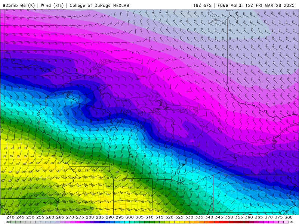Image resolution: width=299 pixels, height=224 pixels.
Task: Click the 250 value on the color scale
Action: click(30, 217)
